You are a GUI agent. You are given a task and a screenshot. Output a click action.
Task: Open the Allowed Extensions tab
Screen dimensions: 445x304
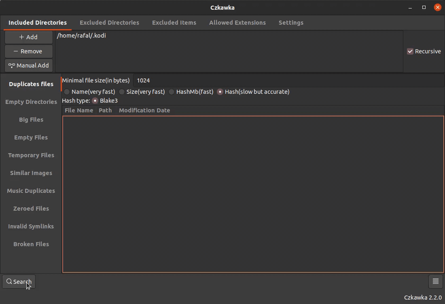pos(237,23)
